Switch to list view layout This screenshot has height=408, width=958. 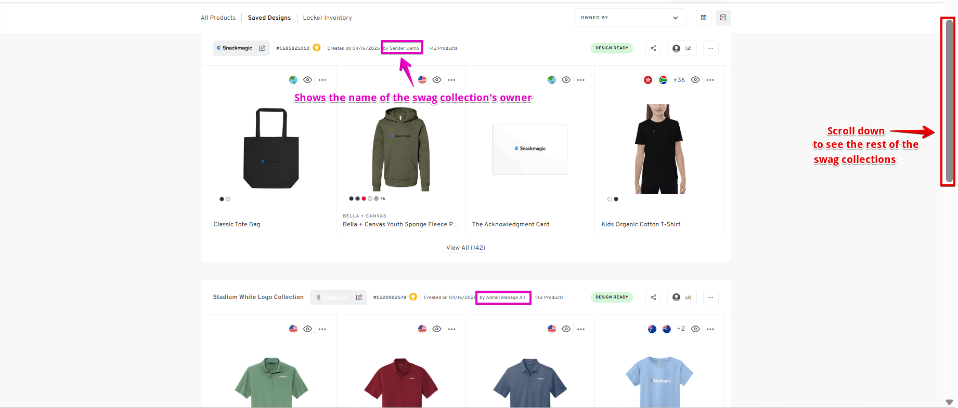(x=723, y=18)
